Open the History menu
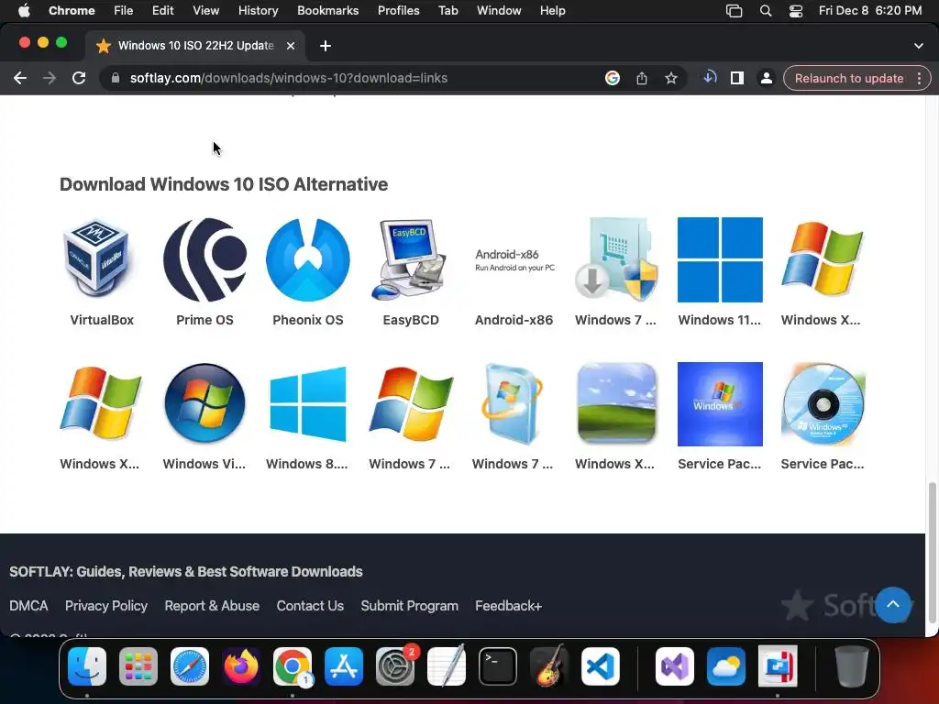 pos(258,11)
